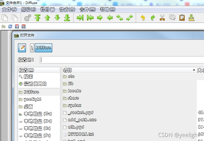This screenshot has width=204, height=141.
Task: Select 搜索 in the places sidebar
Action: coord(39,77)
